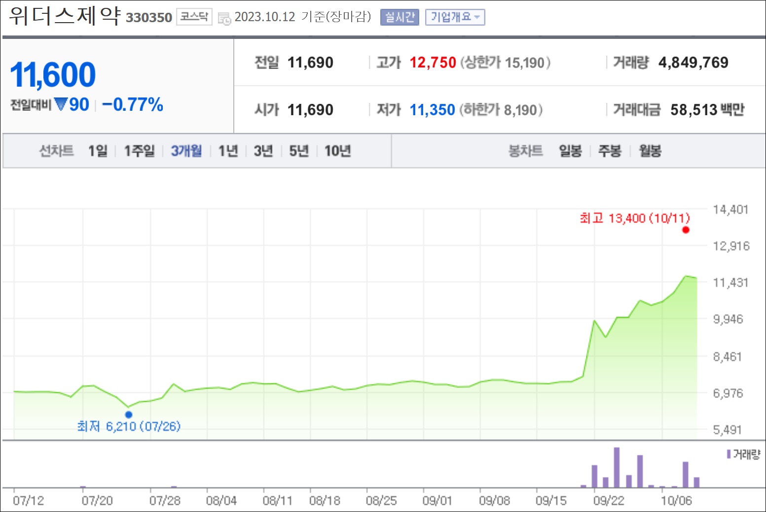Screen dimensions: 766x512
Task: Click the 07/12 date axis label
Action: tap(28, 501)
